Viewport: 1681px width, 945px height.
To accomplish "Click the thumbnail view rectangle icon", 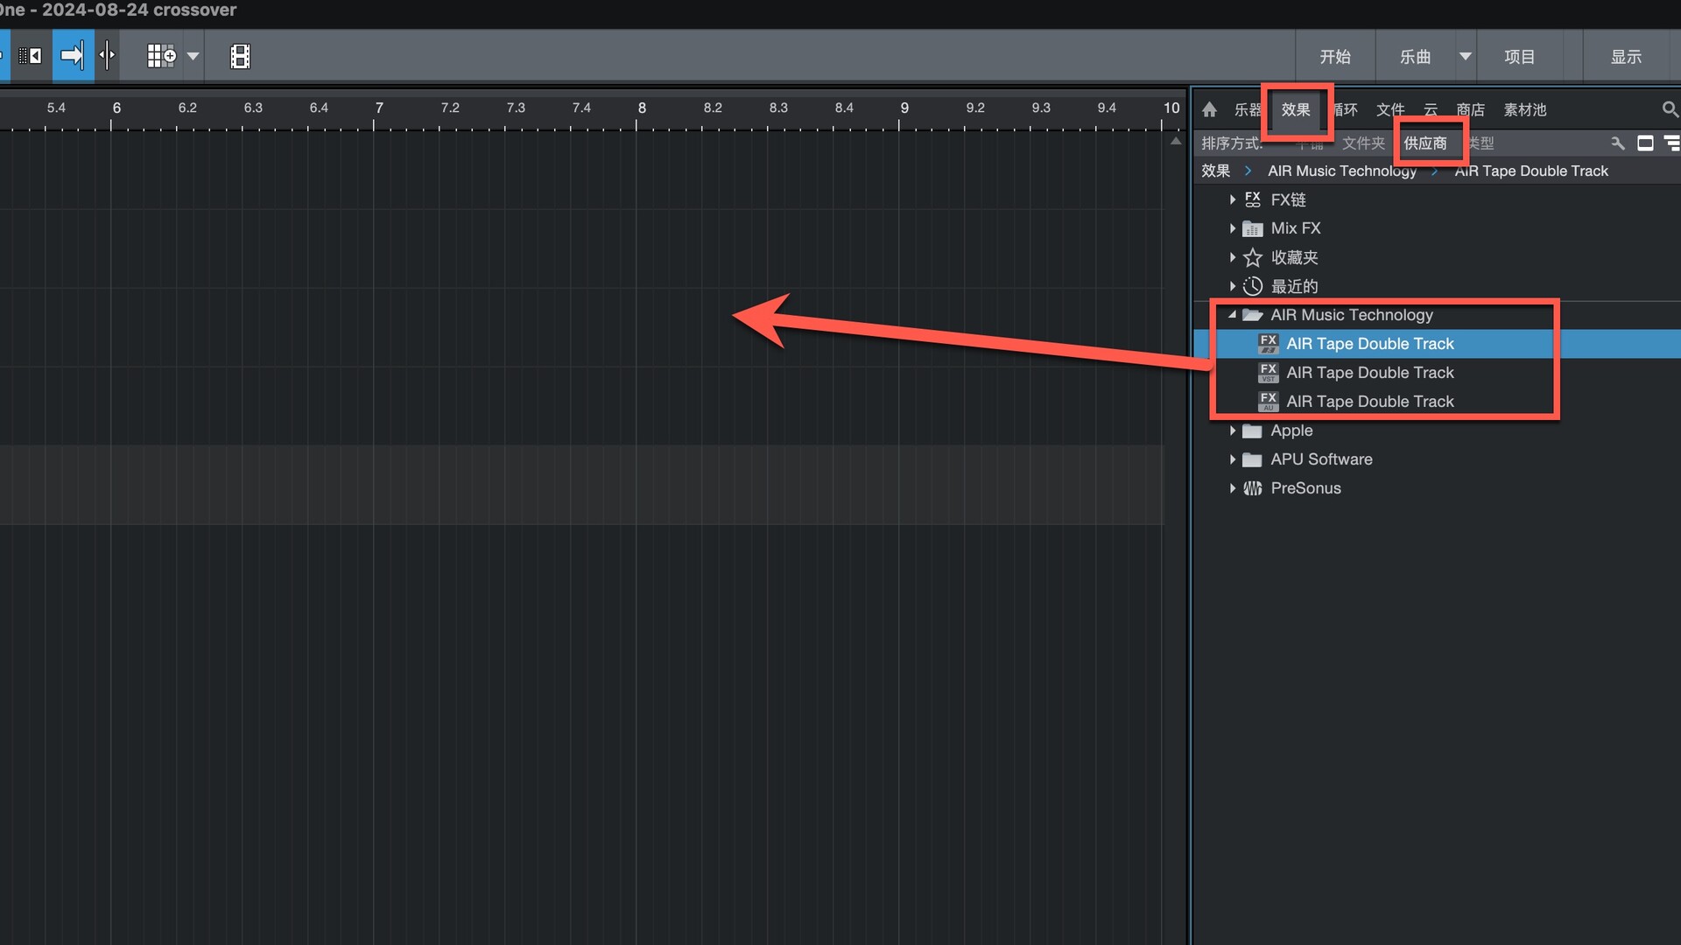I will pos(1645,143).
